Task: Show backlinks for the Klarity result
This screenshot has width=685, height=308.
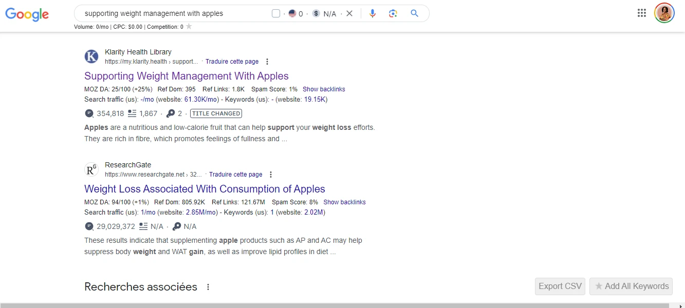Action: 324,89
